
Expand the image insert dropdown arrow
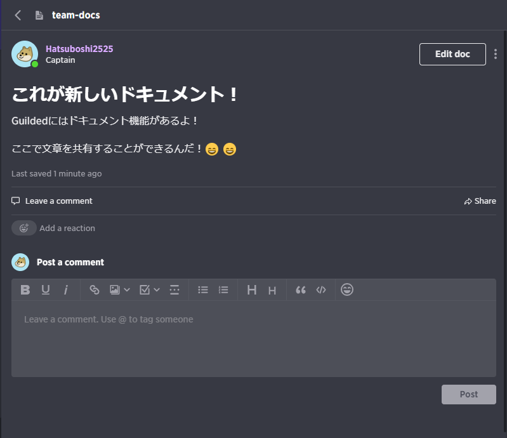(x=127, y=290)
